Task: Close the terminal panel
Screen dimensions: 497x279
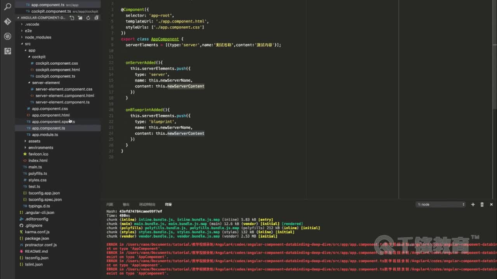Action: (x=491, y=204)
